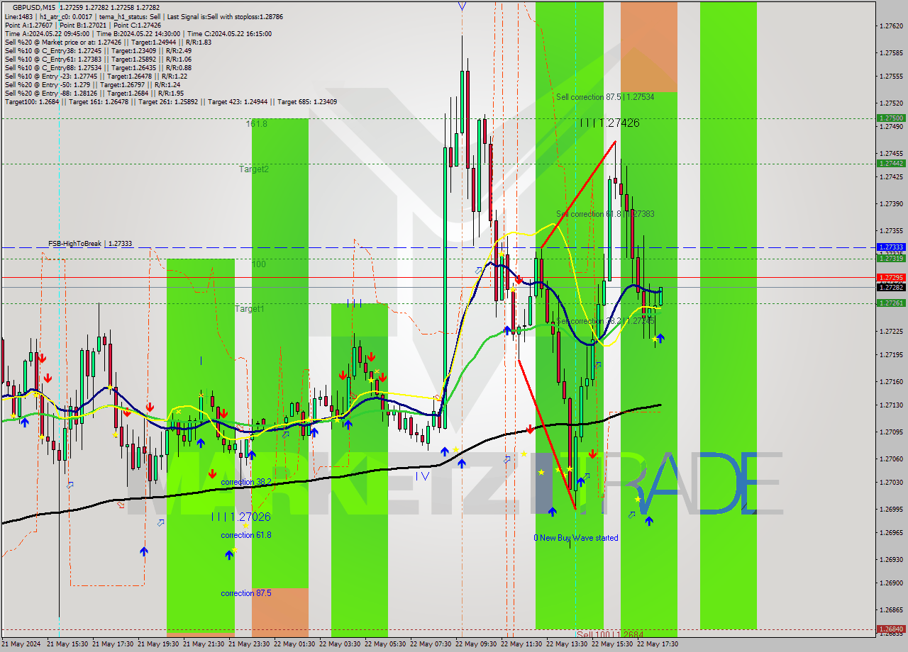Select the red sell arrow near 22 May 11:30
This screenshot has width=908, height=652.
tap(530, 429)
